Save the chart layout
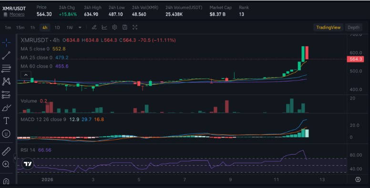This screenshot has height=188, width=370. point(124,27)
